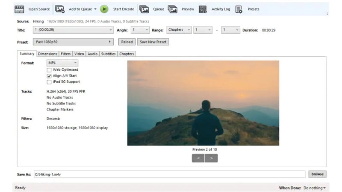
Task: Open the starting chapter dropdown
Action: (203, 30)
